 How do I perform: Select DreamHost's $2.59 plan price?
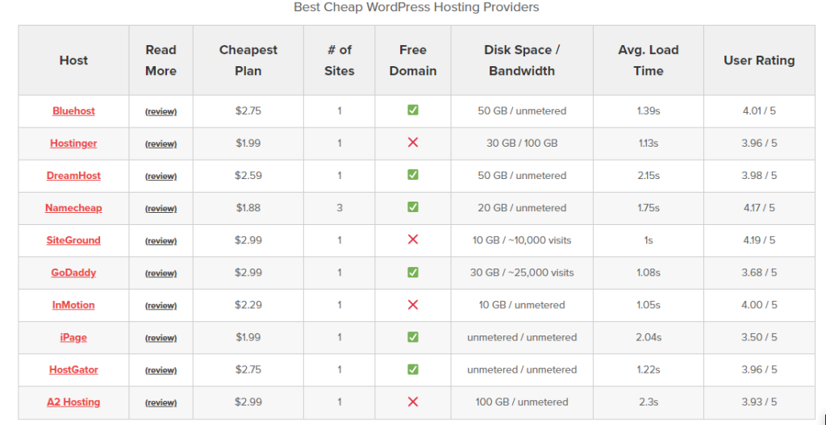point(248,175)
